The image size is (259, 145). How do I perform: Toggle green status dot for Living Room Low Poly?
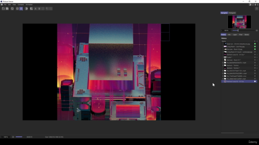(x=255, y=47)
